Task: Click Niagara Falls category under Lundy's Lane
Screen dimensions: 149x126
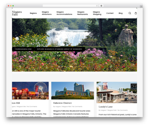Action: [x=112, y=110]
